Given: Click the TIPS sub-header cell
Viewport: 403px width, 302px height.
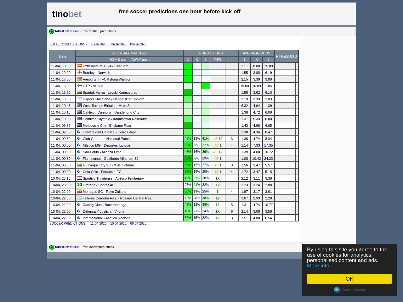Looking at the screenshot, I should [x=218, y=59].
